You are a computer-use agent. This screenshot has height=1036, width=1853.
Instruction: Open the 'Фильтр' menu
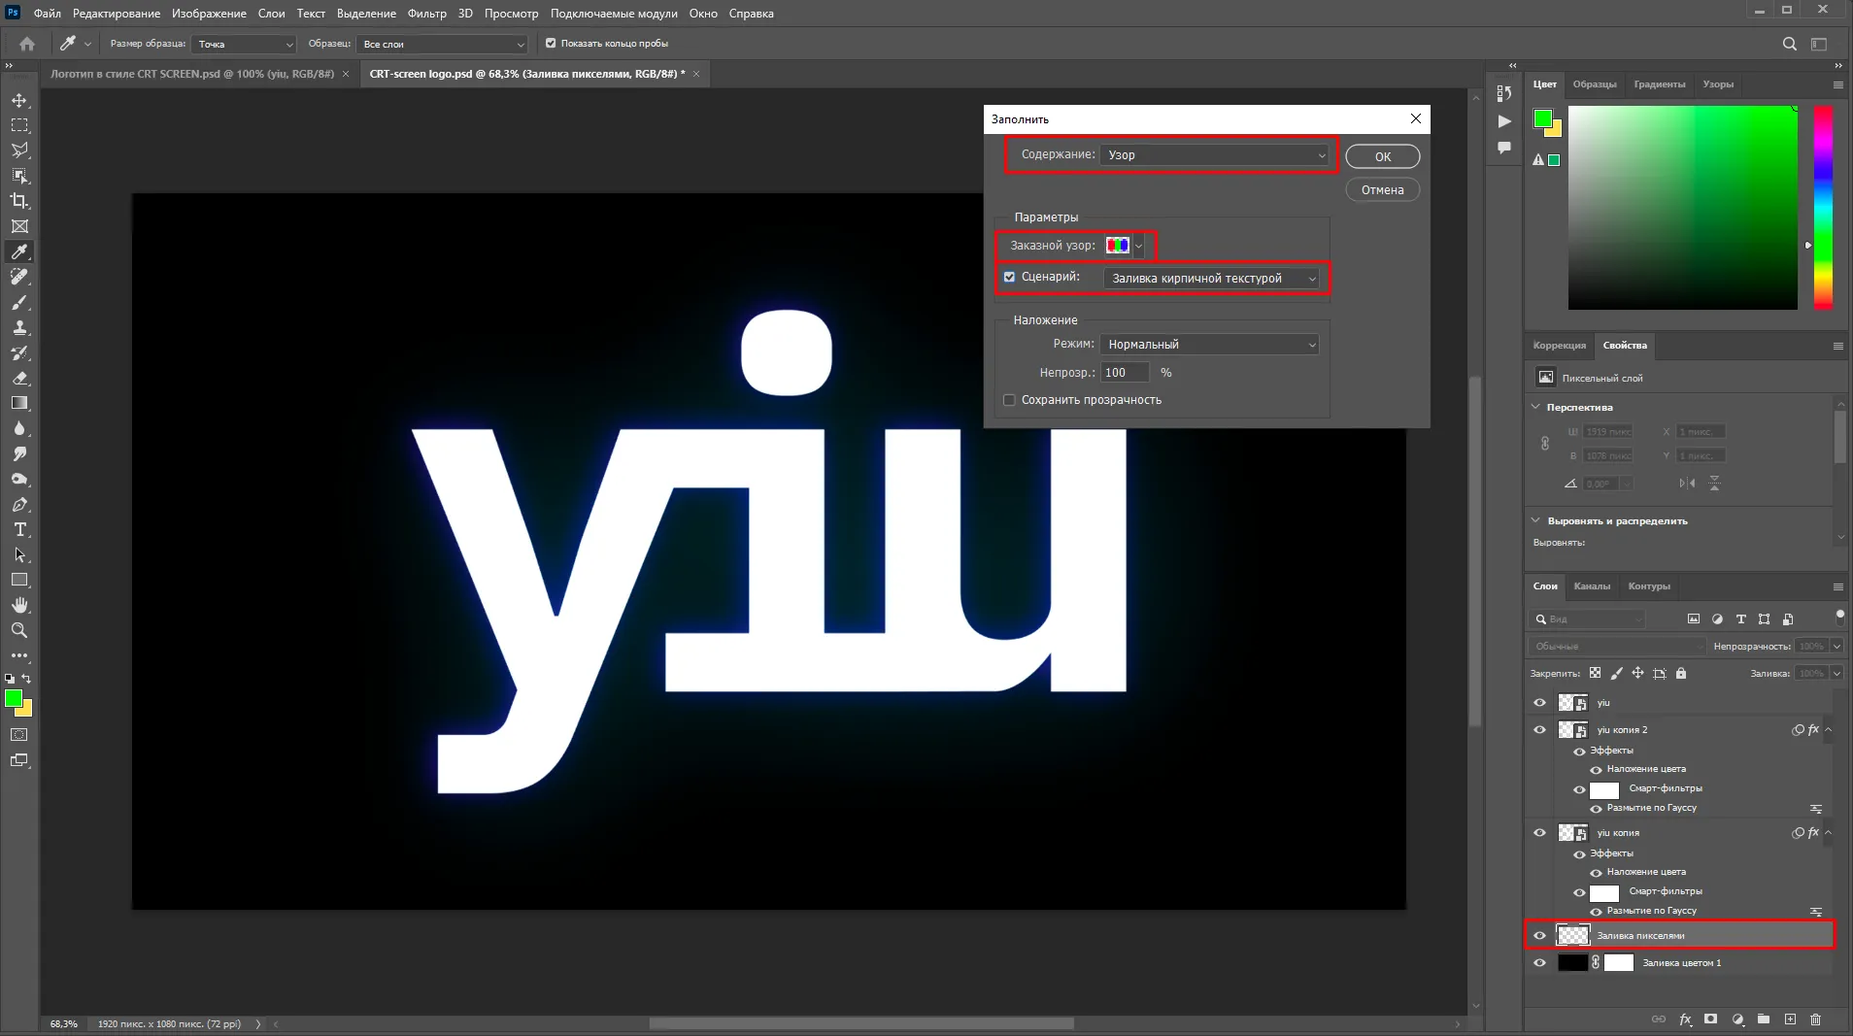point(426,14)
